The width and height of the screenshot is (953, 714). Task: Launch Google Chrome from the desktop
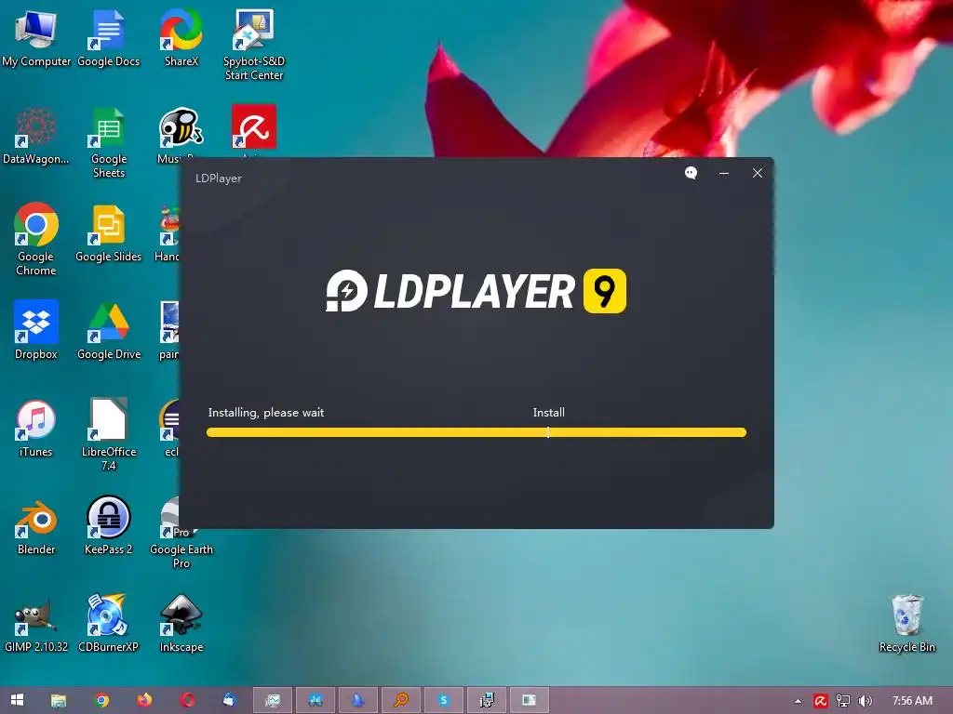click(x=36, y=240)
